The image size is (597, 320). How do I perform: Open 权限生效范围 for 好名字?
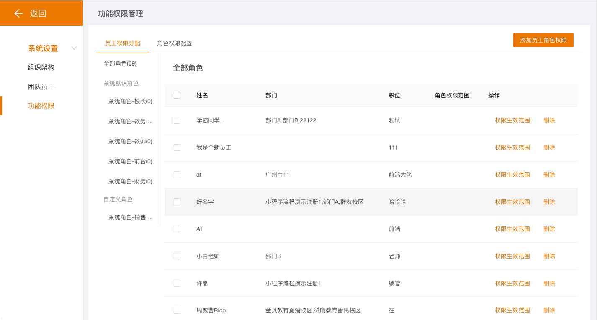[512, 202]
